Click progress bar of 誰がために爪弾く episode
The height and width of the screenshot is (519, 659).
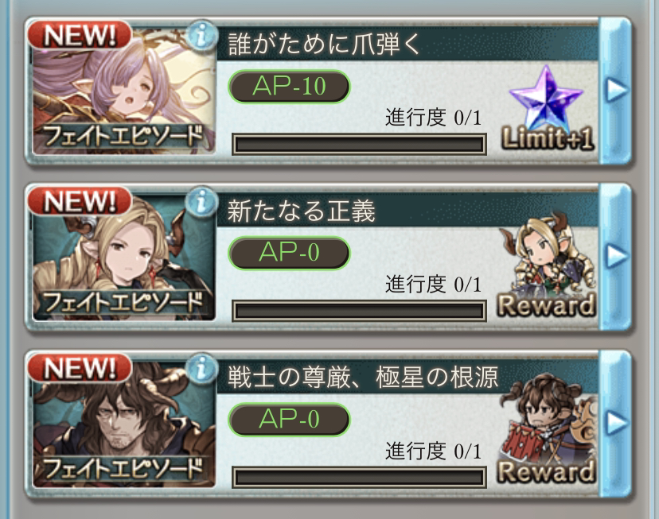[x=359, y=145]
